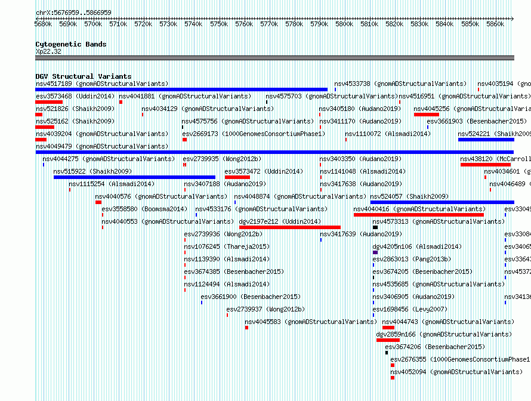Click the long blue bar under nsv4517189
This screenshot has height=401, width=531.
click(x=181, y=90)
